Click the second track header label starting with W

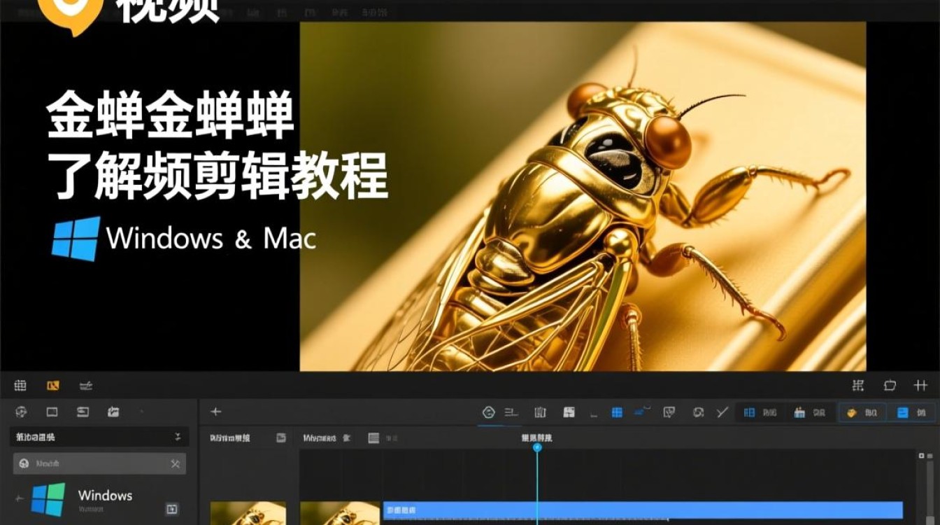point(320,438)
